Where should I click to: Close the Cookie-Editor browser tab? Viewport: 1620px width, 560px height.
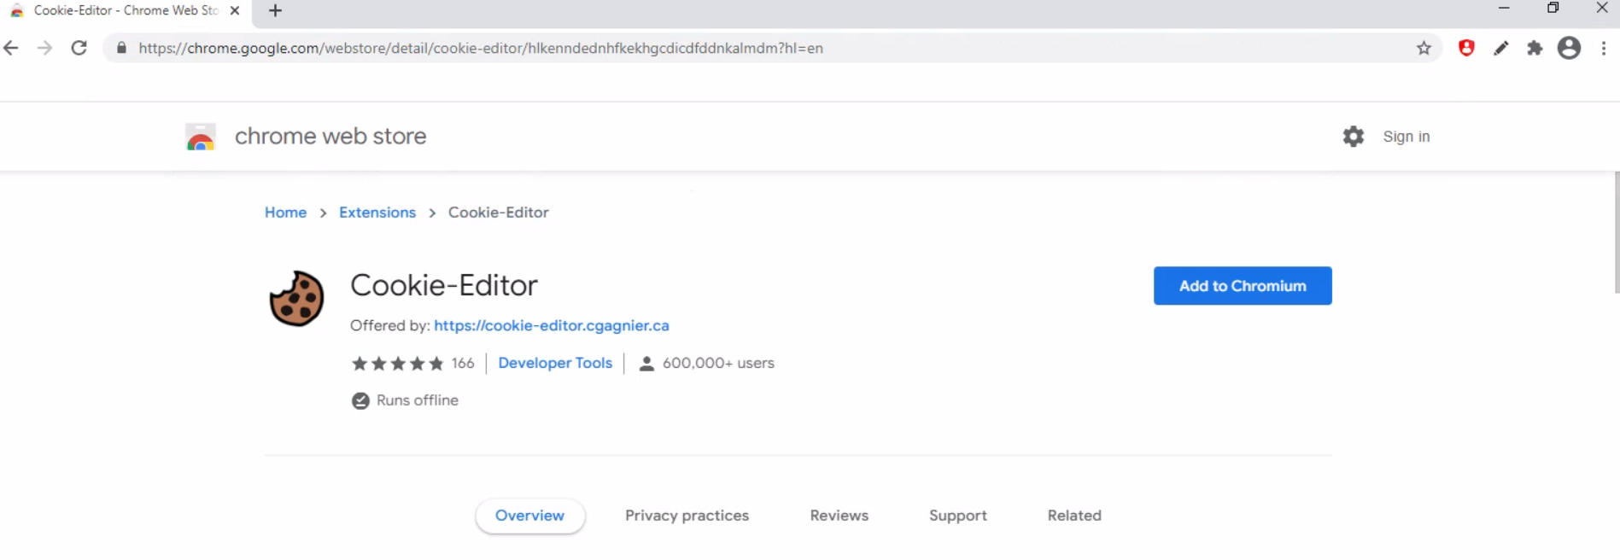click(x=235, y=10)
